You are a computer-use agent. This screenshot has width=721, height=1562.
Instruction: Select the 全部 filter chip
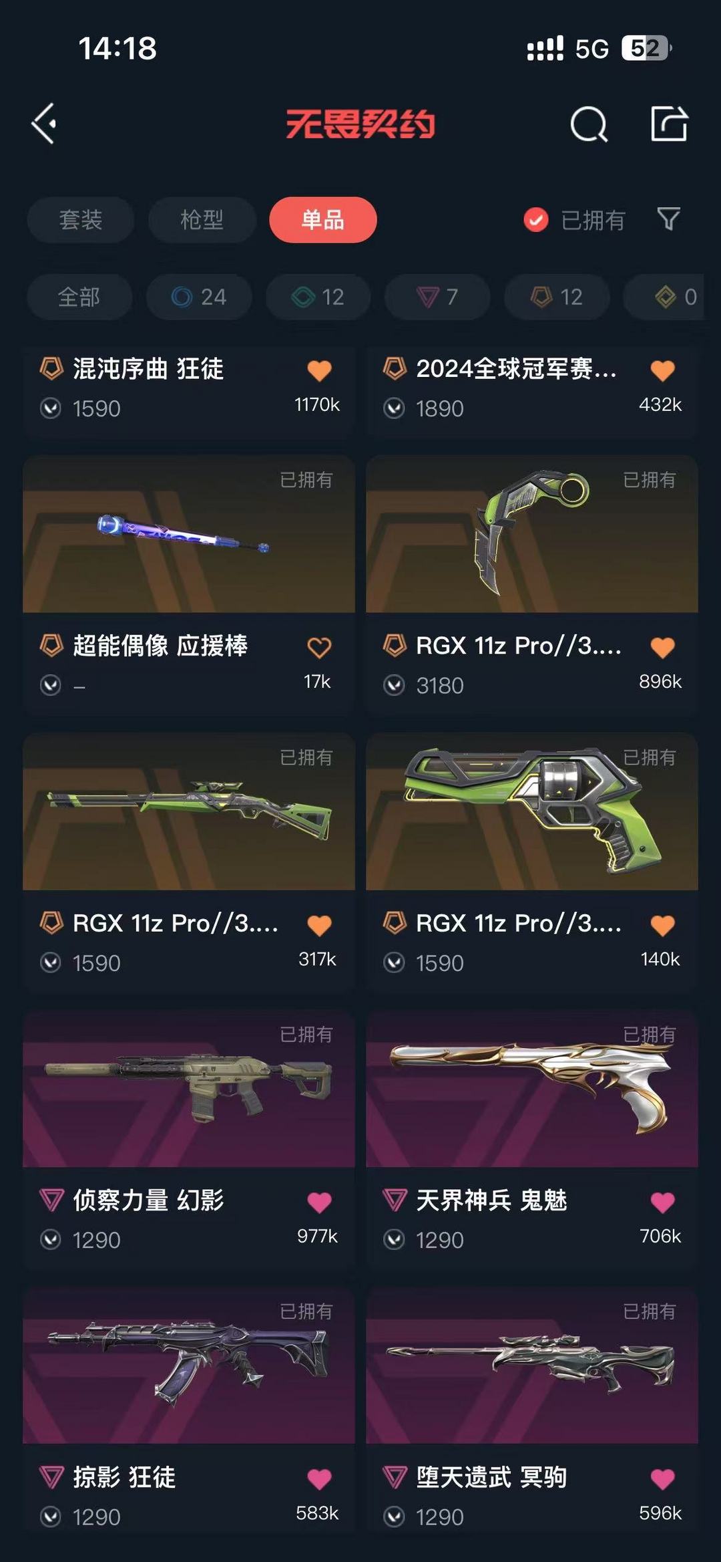(79, 297)
